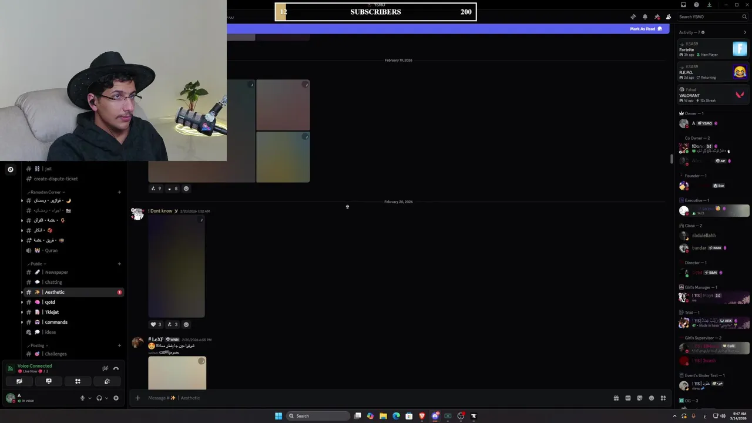752x423 pixels.
Task: Select member bandar in member list
Action: [713, 248]
